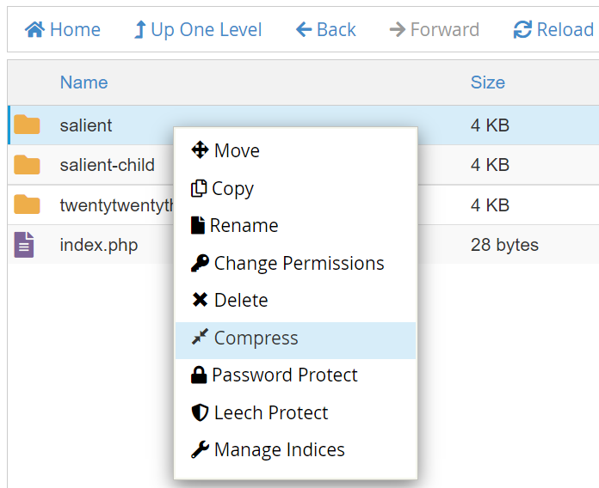Click the twentytwenty row 4 KB size
599x488 pixels.
[x=490, y=204]
